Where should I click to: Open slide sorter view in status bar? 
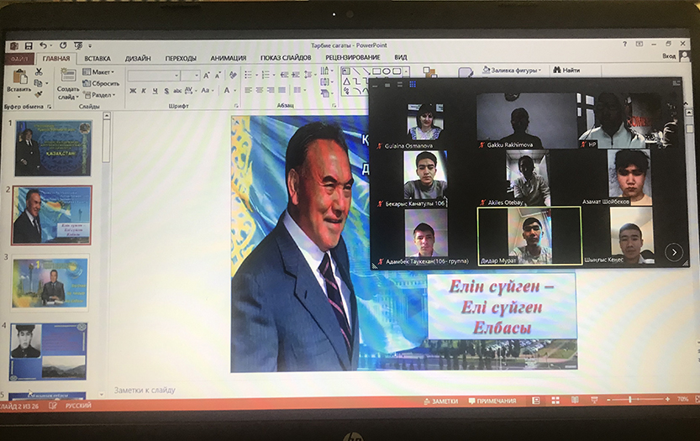pos(555,401)
